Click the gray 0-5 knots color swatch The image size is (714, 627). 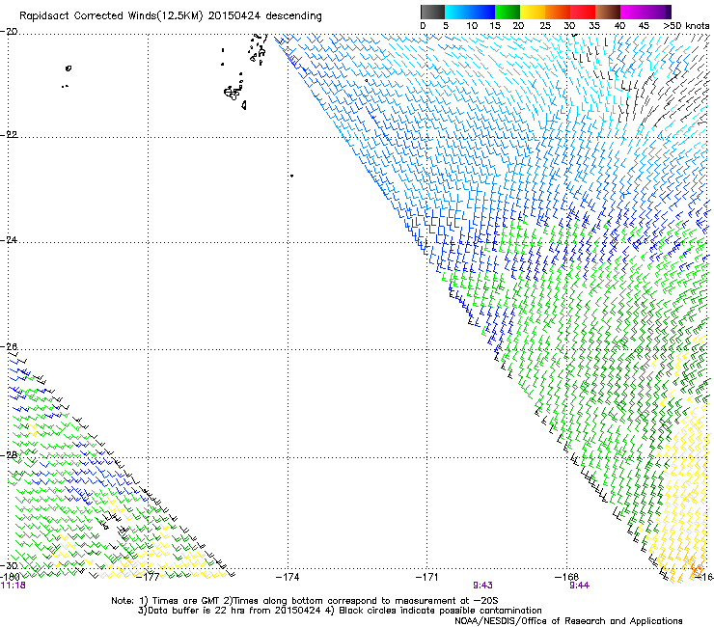click(x=432, y=12)
